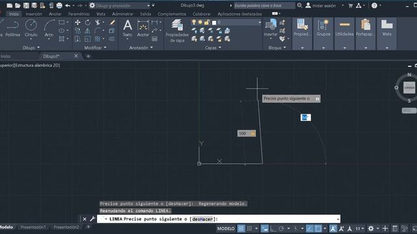The height and width of the screenshot is (234, 417).
Task: Select the Hatch (sombreado) tool
Action: point(61,39)
